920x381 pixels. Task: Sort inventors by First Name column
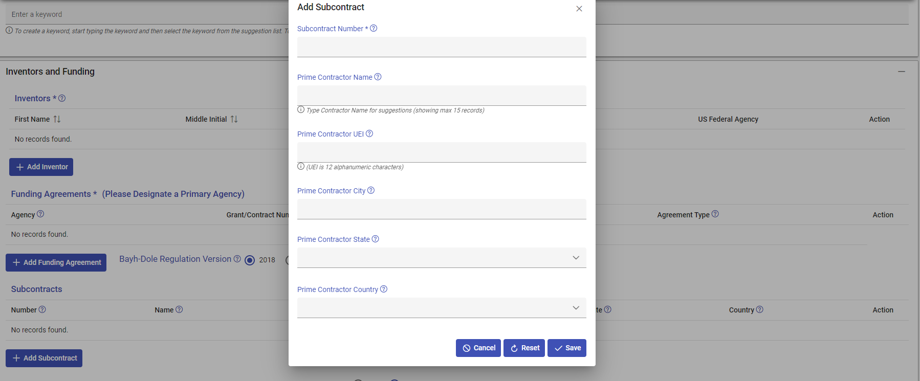click(57, 119)
